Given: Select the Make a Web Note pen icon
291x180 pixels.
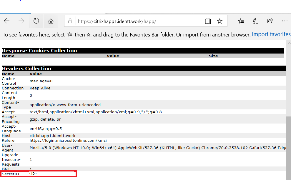Looking at the screenshot, I should point(255,21).
